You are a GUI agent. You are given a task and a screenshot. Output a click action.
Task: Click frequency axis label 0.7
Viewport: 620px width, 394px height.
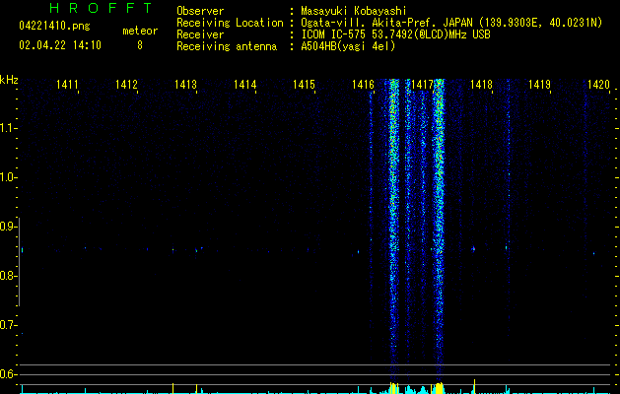pyautogui.click(x=8, y=325)
